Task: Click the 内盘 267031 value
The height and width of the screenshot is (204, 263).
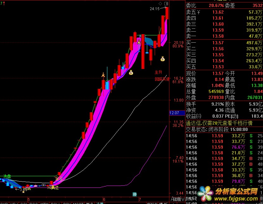Action: tap(255, 97)
